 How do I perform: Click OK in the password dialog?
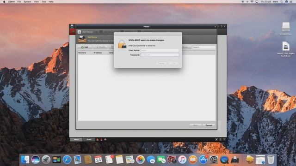173,63
